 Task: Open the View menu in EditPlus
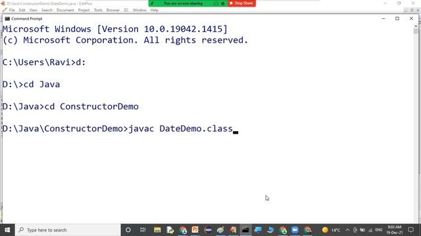pos(34,10)
